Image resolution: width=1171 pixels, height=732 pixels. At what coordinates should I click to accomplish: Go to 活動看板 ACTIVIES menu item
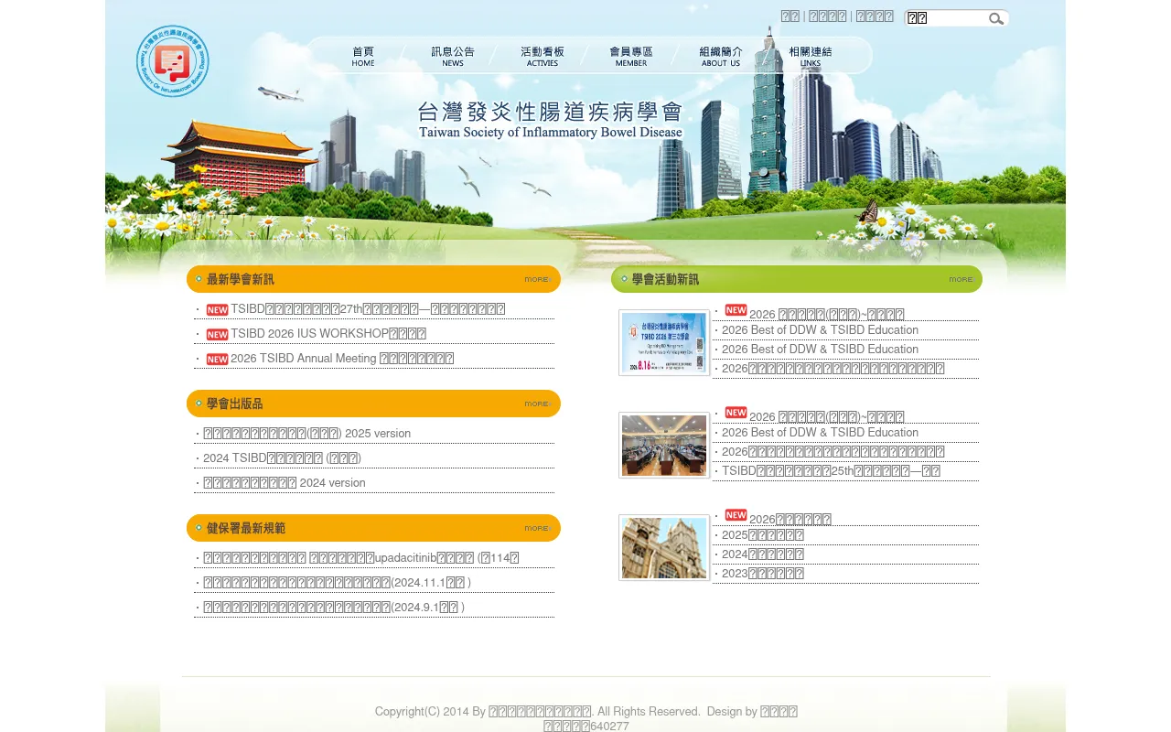click(543, 56)
